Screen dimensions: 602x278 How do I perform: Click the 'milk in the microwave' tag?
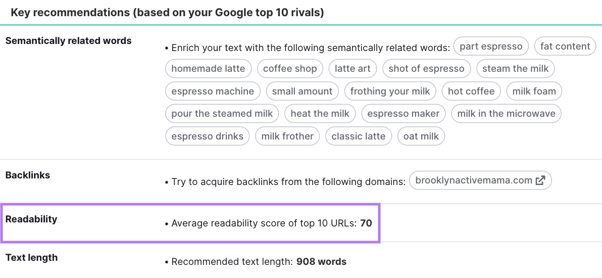pyautogui.click(x=506, y=114)
